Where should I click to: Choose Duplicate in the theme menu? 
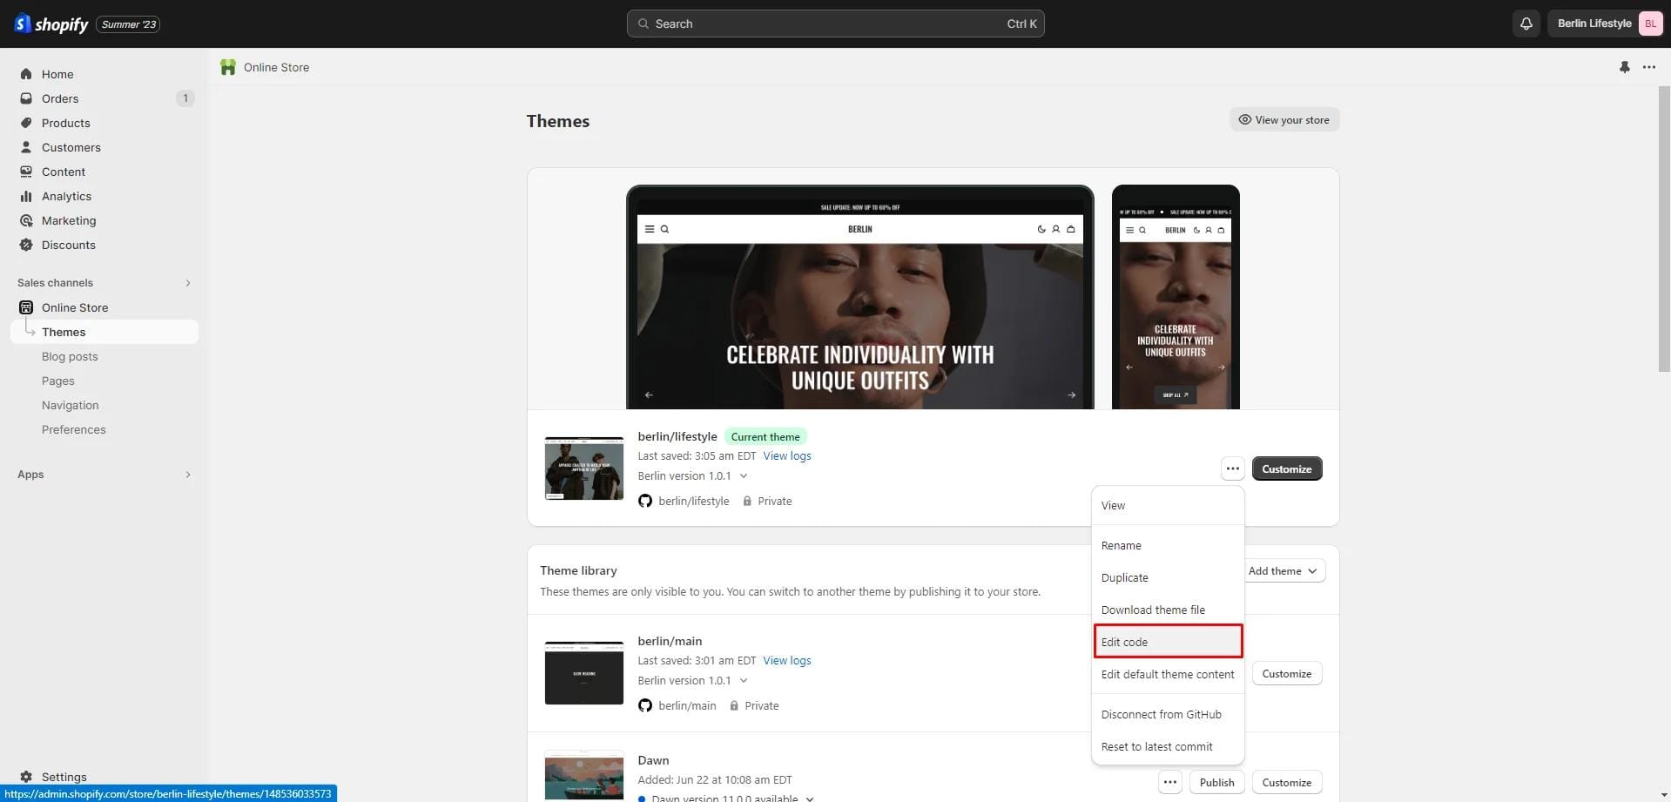[1124, 577]
